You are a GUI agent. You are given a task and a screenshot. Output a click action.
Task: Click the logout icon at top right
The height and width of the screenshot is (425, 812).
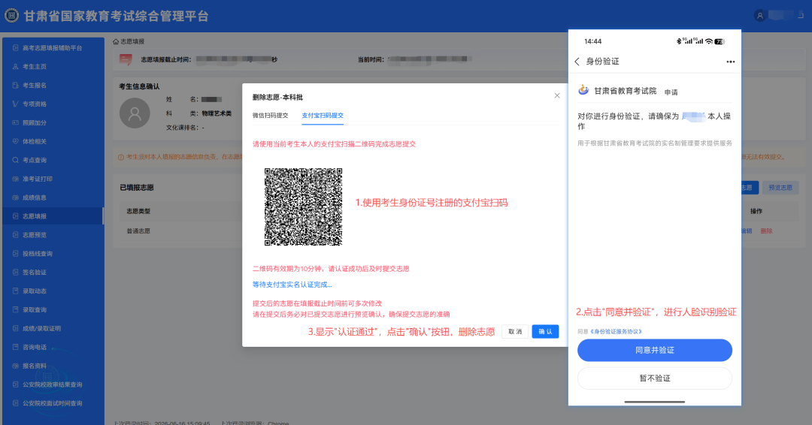pos(801,16)
